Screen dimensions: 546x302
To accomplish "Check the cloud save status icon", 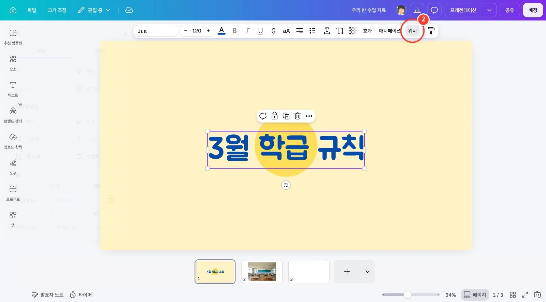I will (x=129, y=10).
